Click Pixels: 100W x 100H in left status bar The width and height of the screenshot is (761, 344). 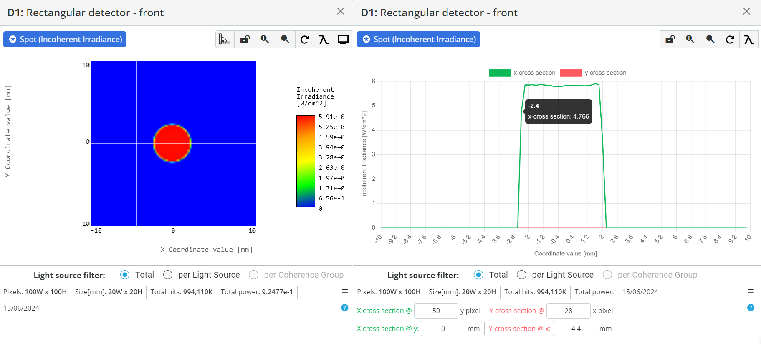pyautogui.click(x=35, y=292)
